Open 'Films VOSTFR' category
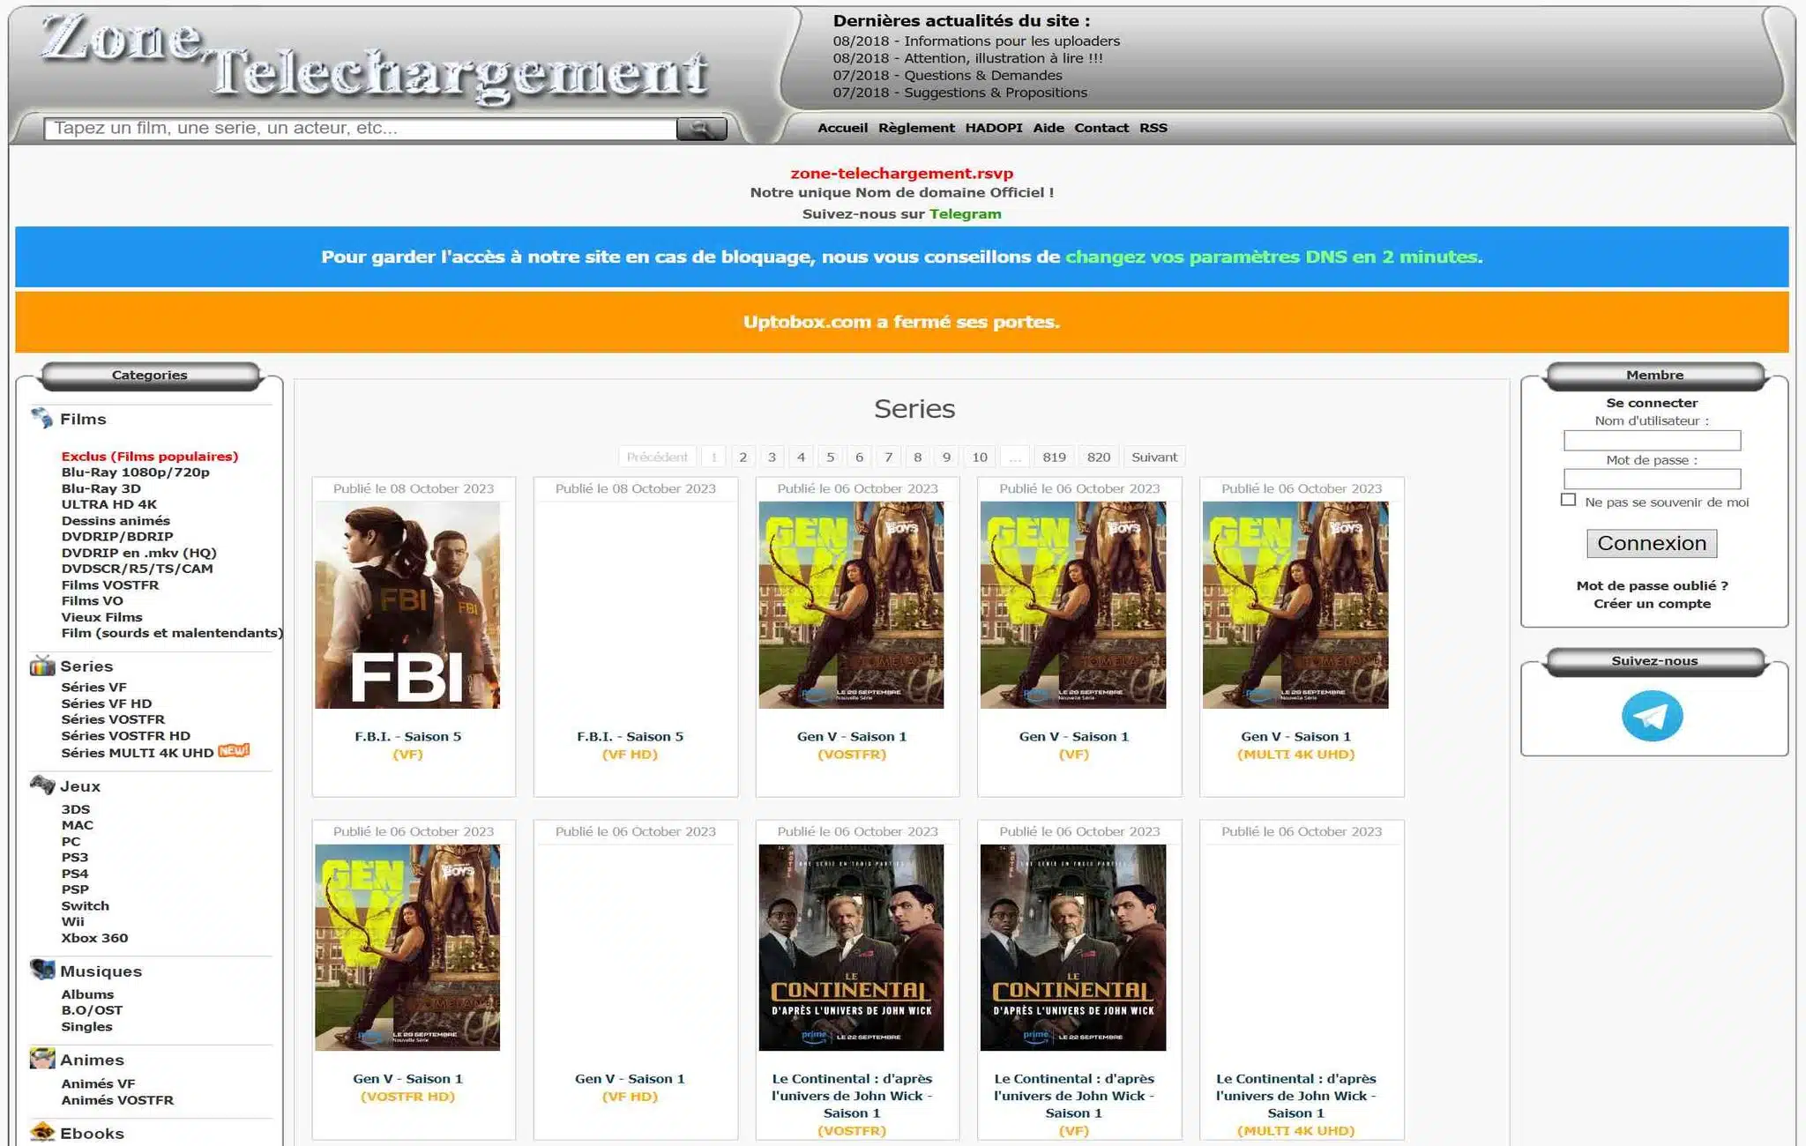This screenshot has width=1806, height=1146. click(110, 585)
